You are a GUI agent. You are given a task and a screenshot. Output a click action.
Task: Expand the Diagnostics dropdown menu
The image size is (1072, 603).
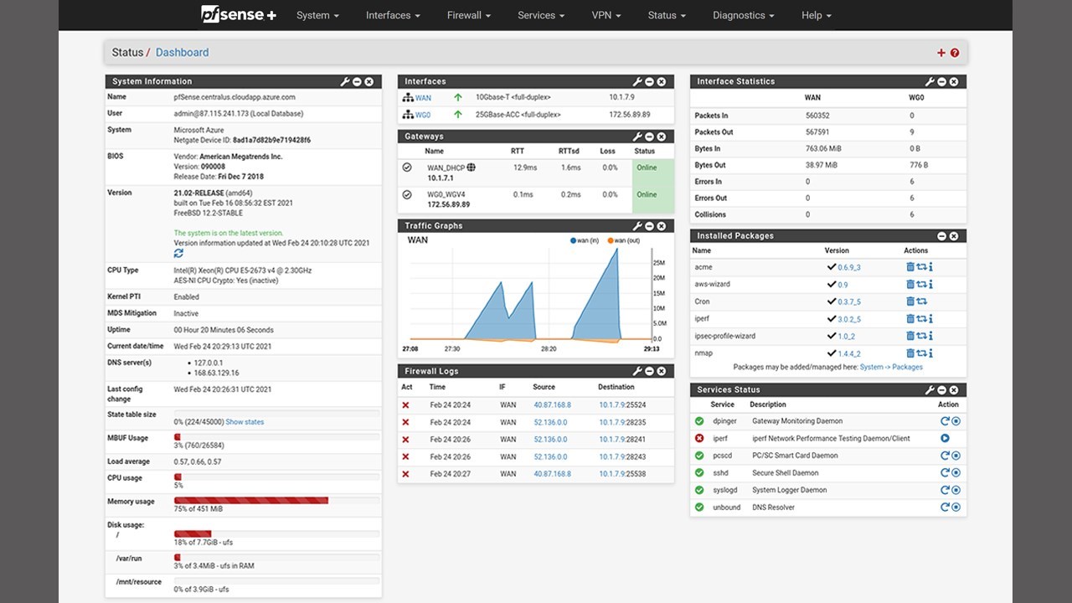(x=744, y=15)
